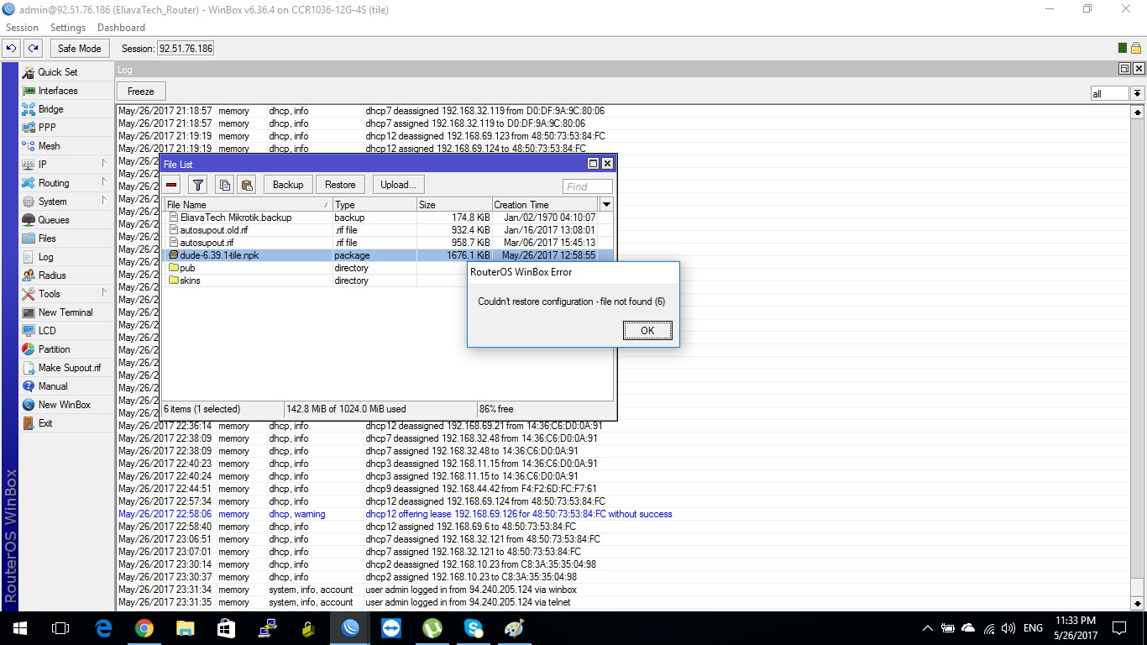Launch New Terminal from the sidebar

[65, 312]
